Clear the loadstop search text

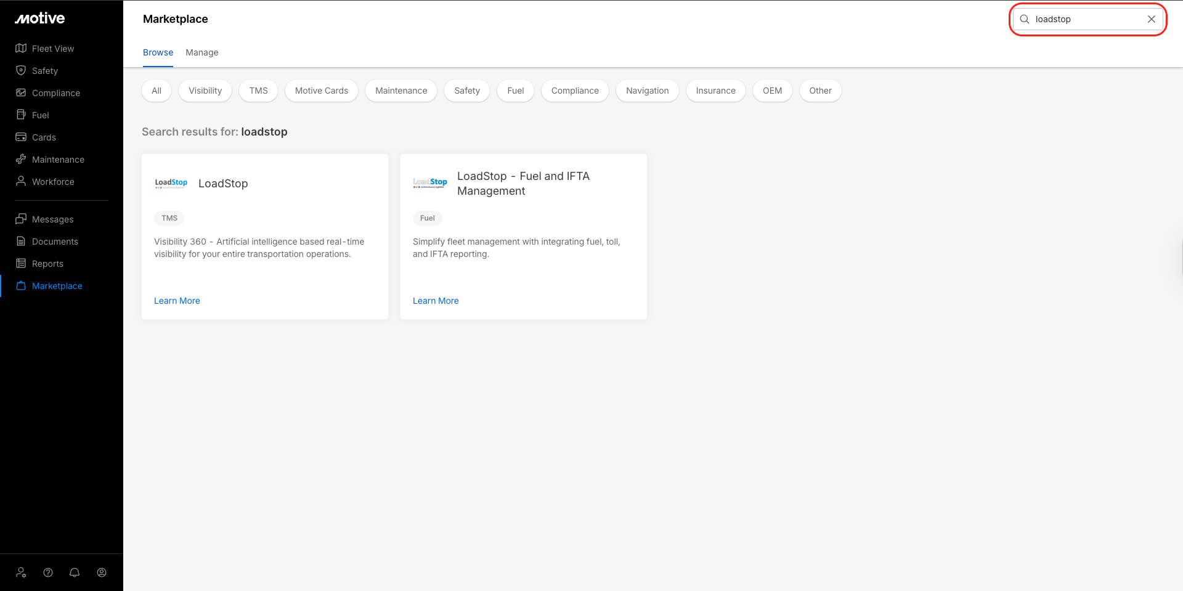tap(1151, 19)
